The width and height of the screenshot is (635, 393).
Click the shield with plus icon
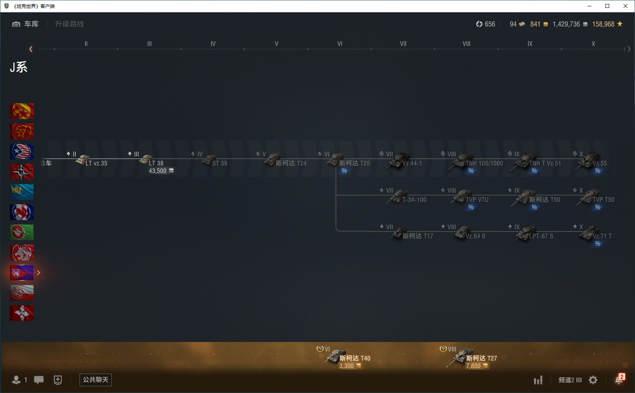click(x=58, y=380)
